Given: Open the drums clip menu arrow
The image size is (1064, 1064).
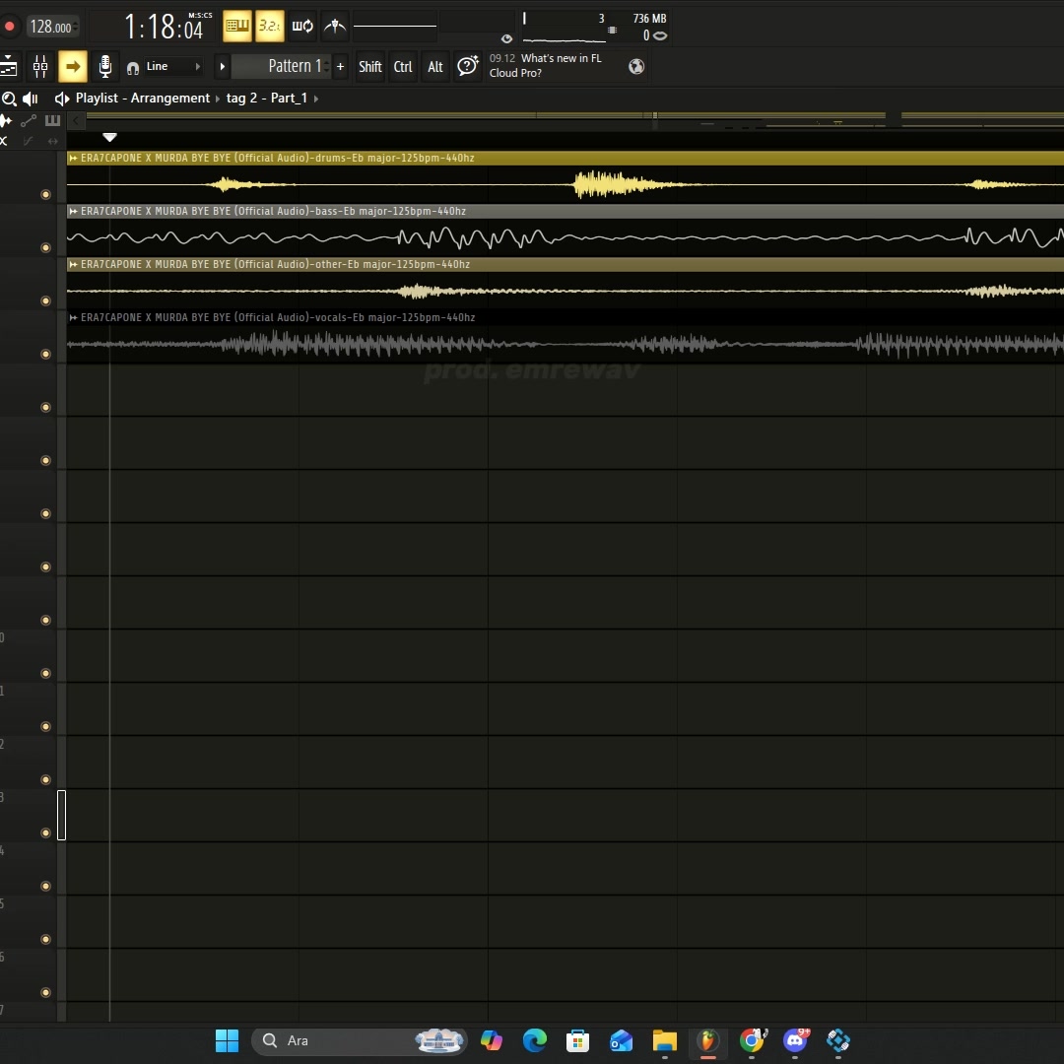Looking at the screenshot, I should [73, 158].
